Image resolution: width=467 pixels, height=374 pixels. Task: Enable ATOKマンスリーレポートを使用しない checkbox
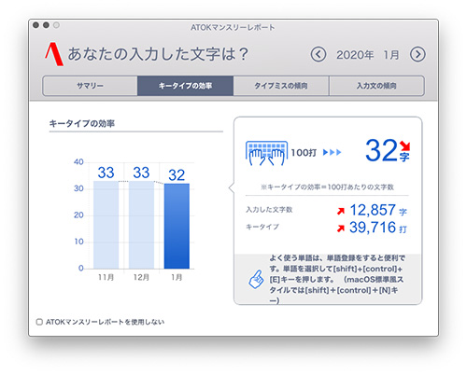click(x=39, y=322)
